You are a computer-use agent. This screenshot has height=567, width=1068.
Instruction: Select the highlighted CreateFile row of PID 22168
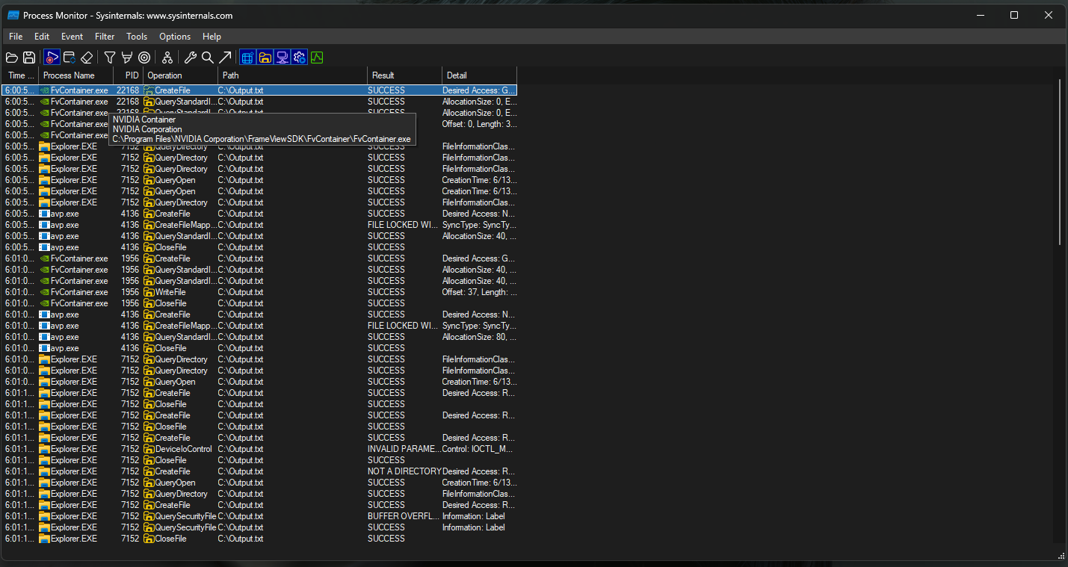[x=259, y=90]
